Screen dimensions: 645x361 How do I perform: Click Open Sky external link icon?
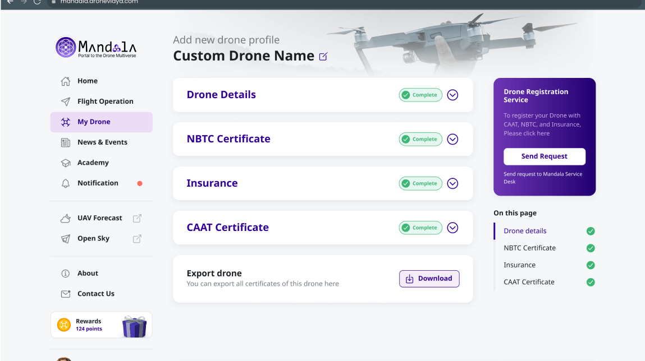coord(137,239)
